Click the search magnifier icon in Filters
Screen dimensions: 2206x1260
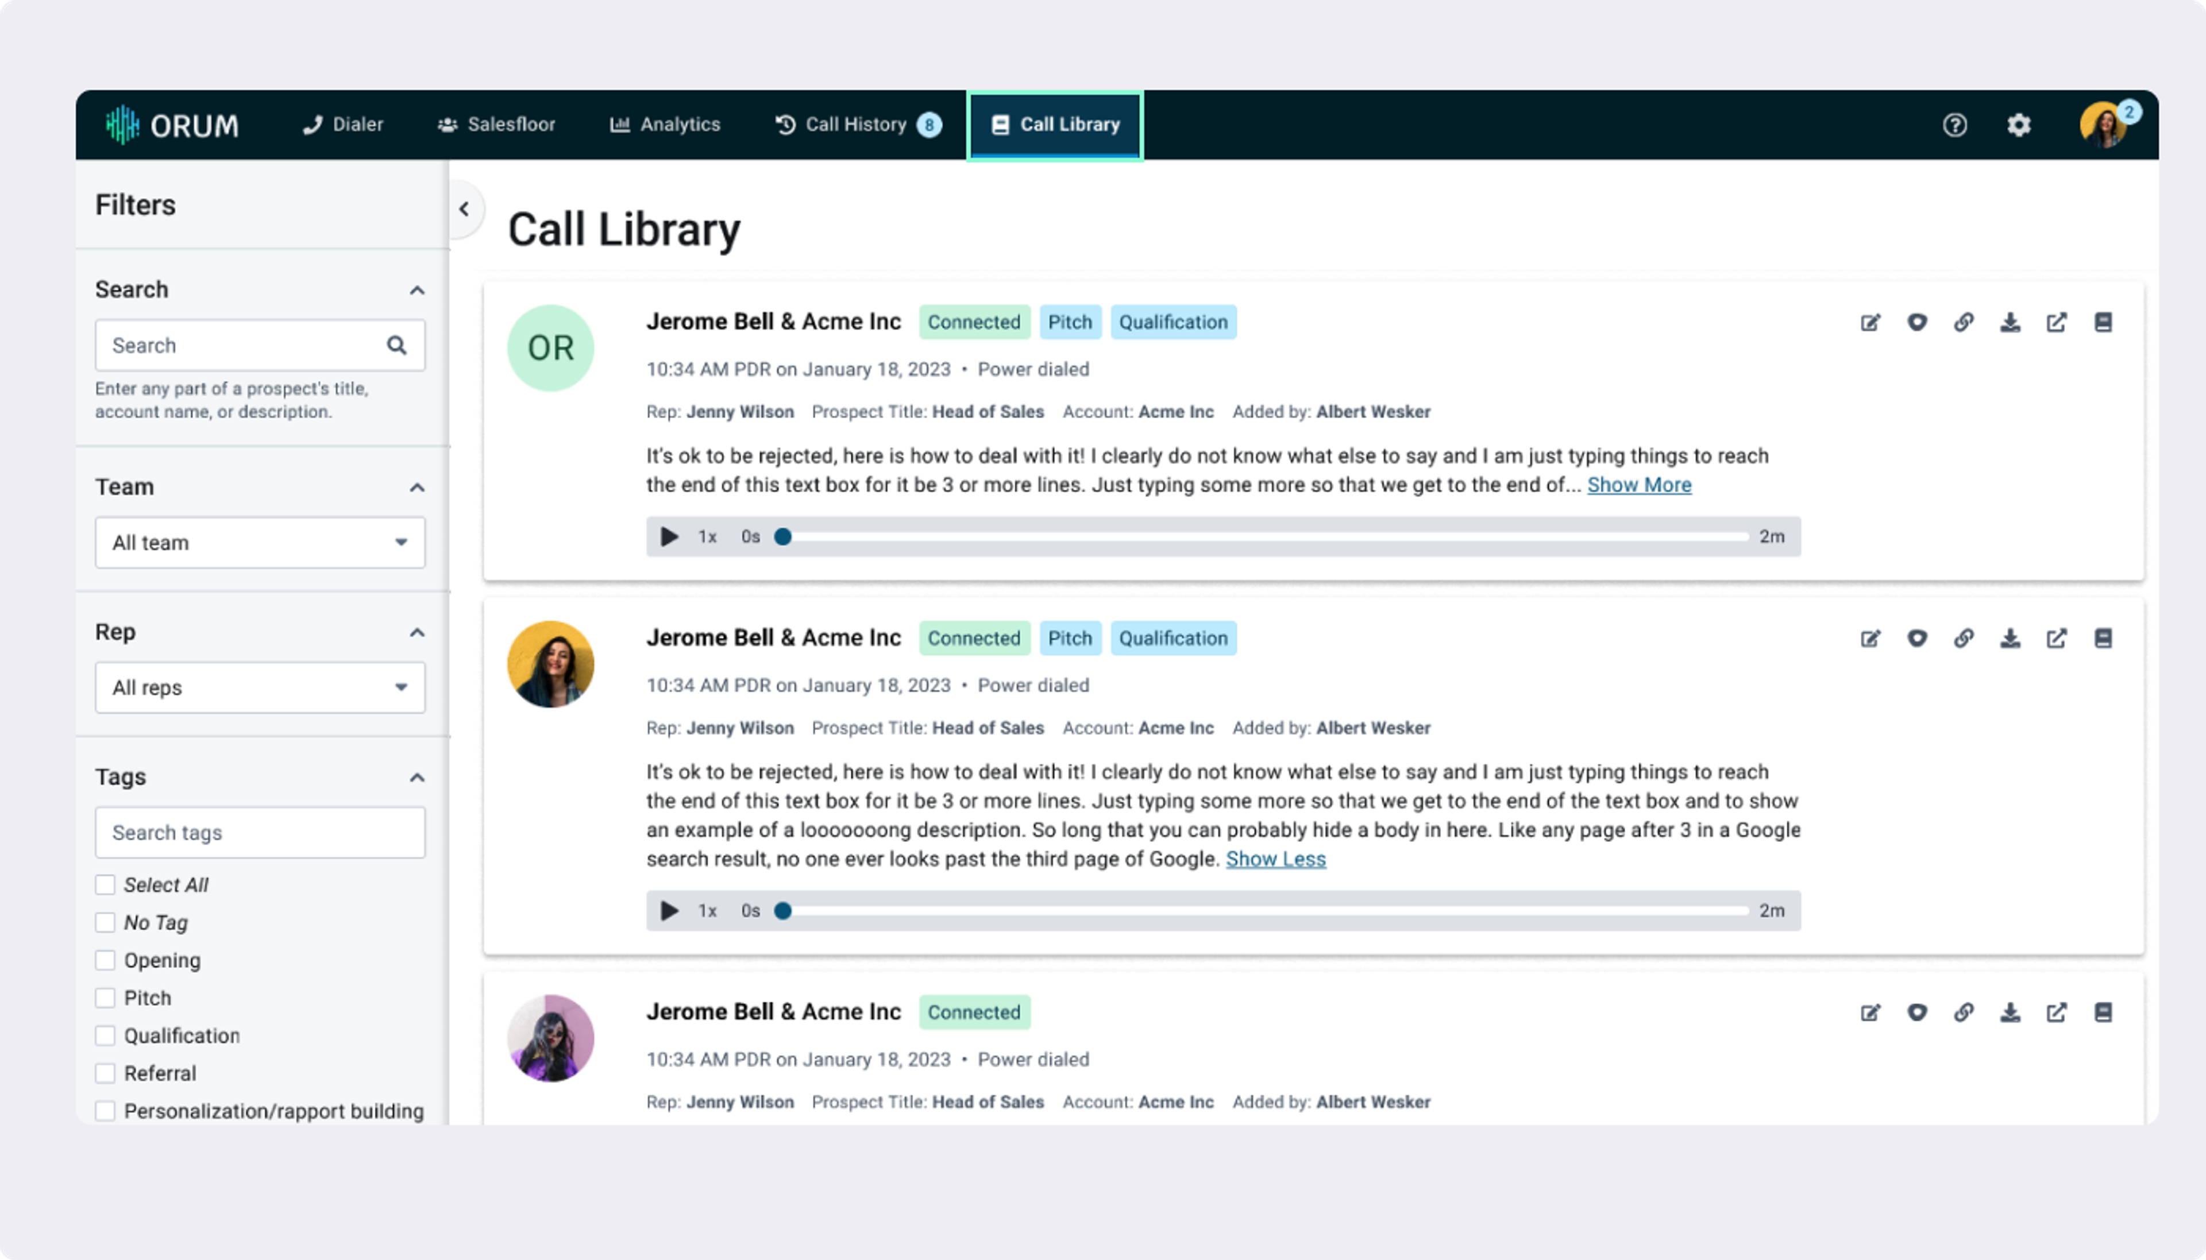tap(396, 345)
